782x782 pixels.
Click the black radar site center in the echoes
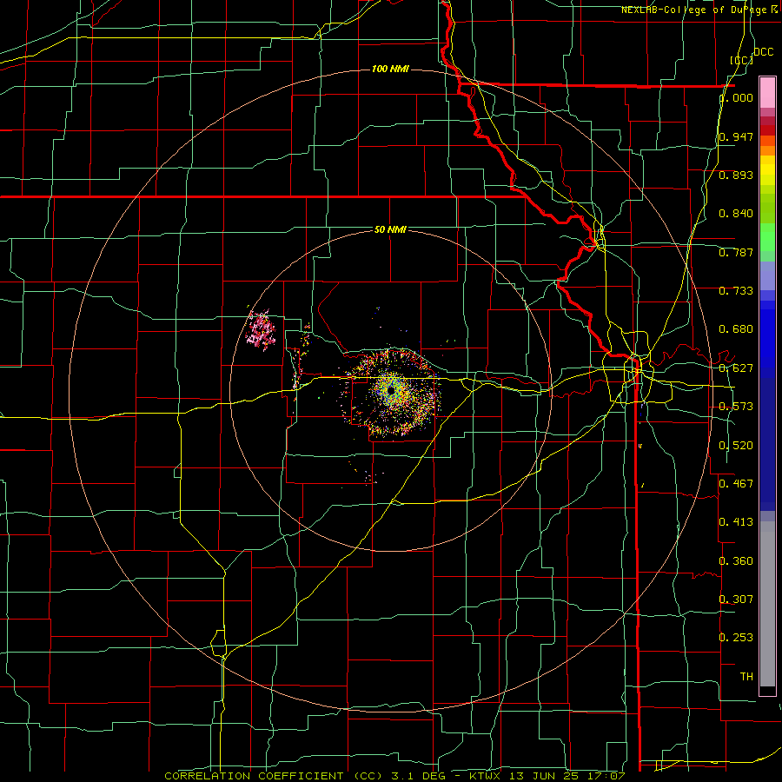pyautogui.click(x=392, y=390)
